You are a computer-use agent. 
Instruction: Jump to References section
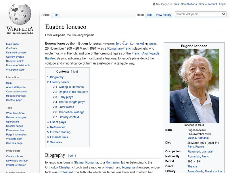pos(58,127)
